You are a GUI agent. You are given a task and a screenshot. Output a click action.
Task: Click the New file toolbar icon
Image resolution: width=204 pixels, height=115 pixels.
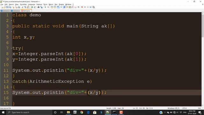tap(2, 7)
